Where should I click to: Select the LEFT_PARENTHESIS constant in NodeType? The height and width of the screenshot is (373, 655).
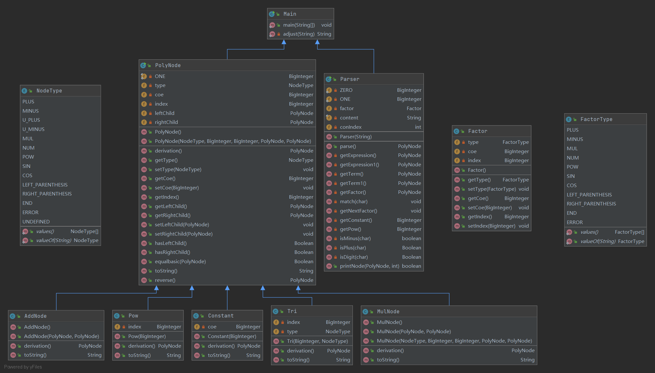45,185
